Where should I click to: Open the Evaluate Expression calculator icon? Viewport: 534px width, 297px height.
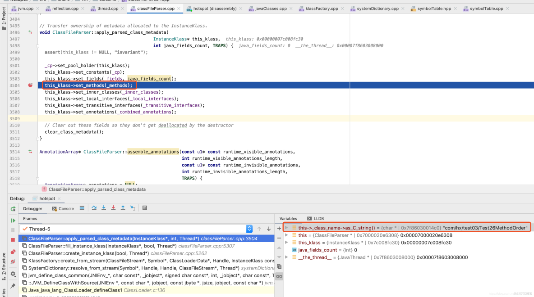click(145, 208)
